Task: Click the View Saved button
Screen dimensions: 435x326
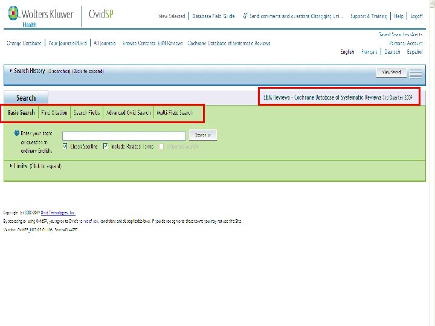Action: point(391,72)
